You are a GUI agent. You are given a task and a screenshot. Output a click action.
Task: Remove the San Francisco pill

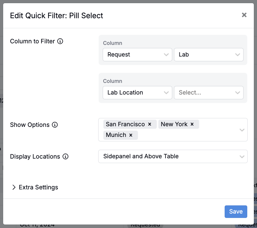(150, 124)
